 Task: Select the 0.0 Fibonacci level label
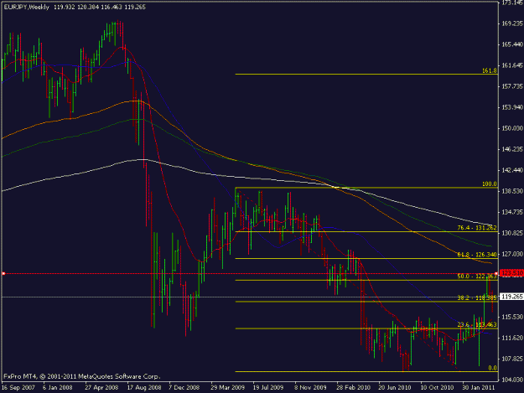point(492,368)
